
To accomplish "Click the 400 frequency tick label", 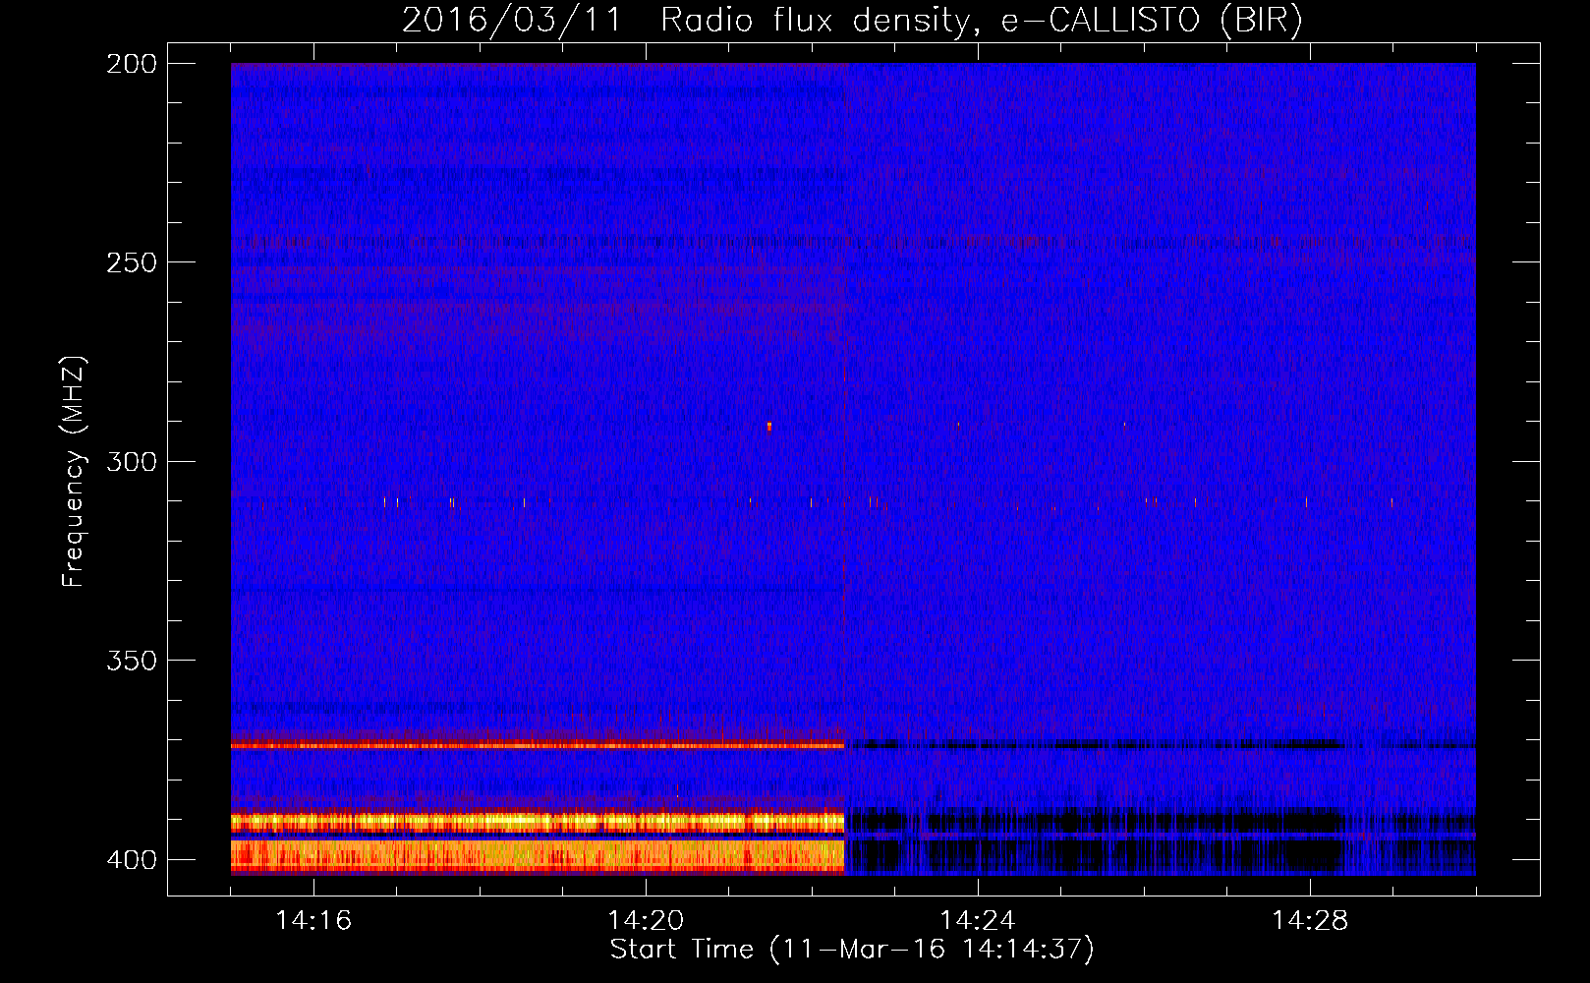I will [x=132, y=860].
